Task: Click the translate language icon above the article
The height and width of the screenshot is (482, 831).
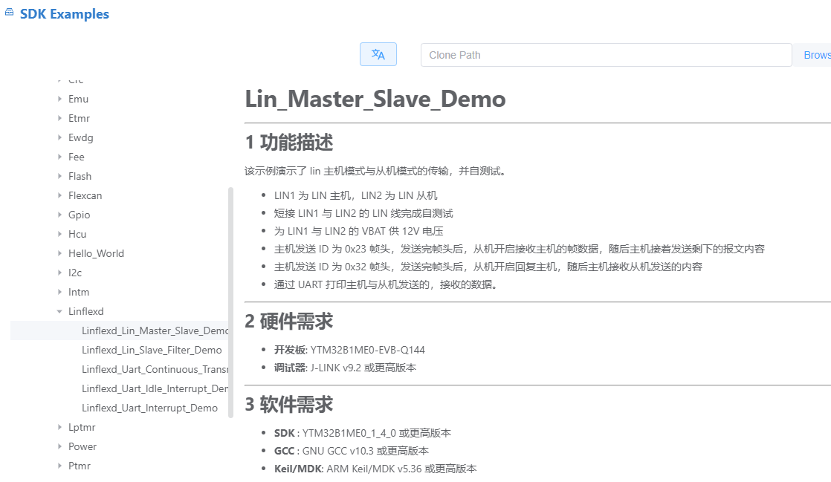Action: point(378,53)
